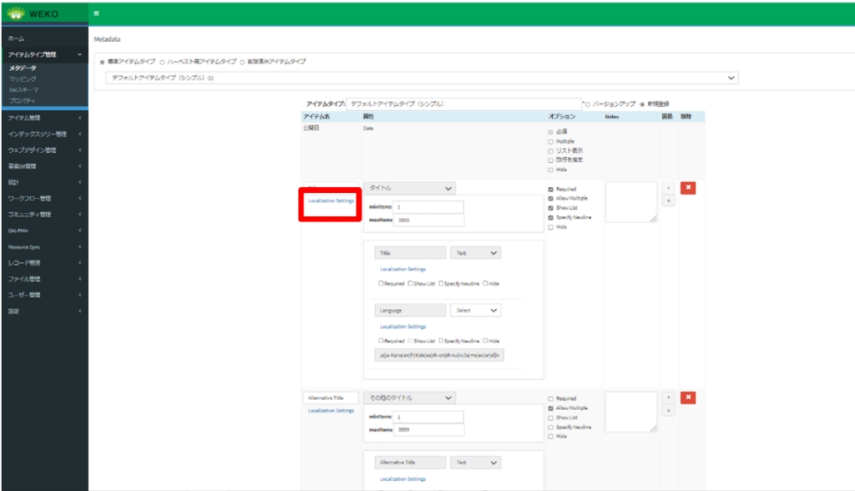Move the タイトル row down with arrow
Image resolution: width=855 pixels, height=491 pixels.
(x=668, y=201)
